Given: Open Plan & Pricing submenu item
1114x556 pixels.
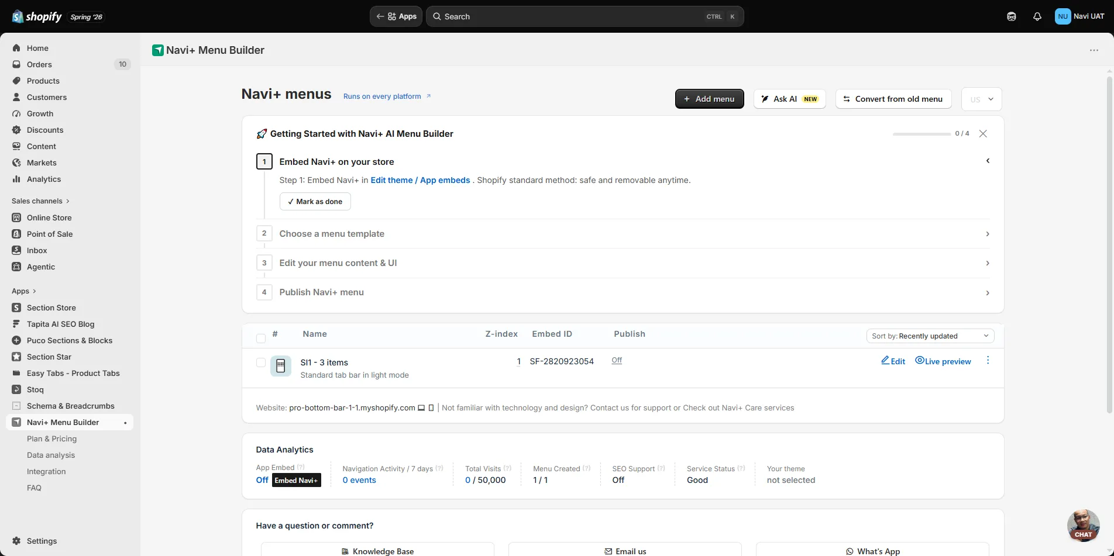Looking at the screenshot, I should coord(51,438).
